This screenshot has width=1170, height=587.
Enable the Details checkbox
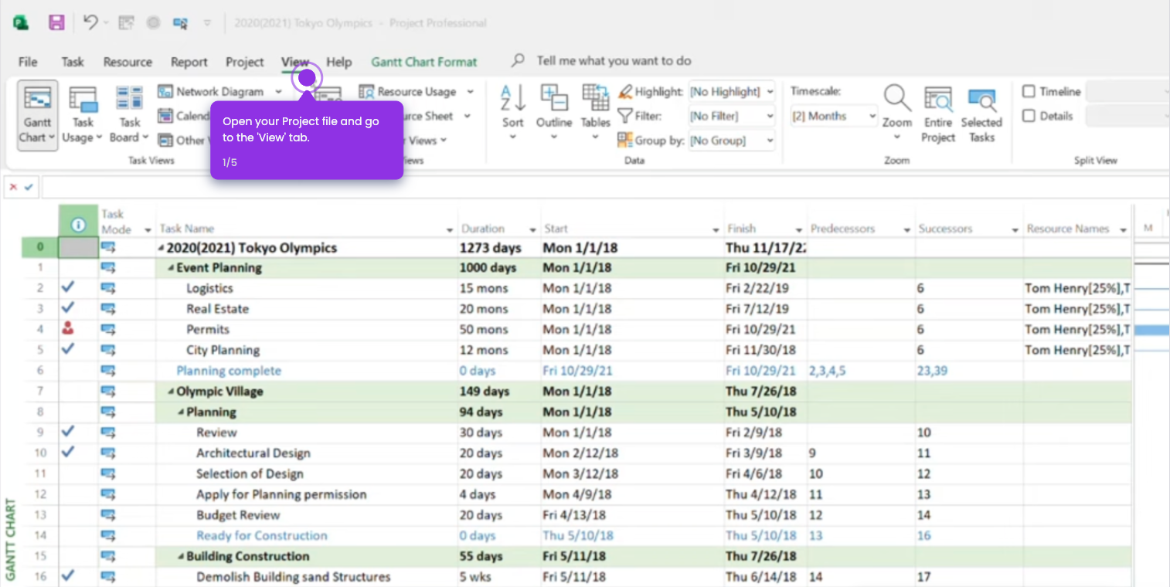point(1029,116)
